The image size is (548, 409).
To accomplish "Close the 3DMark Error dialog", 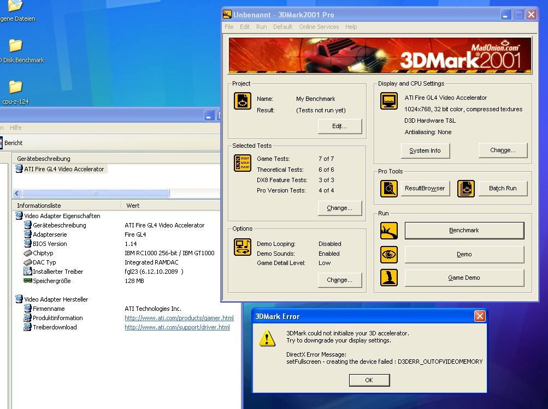I will point(480,316).
